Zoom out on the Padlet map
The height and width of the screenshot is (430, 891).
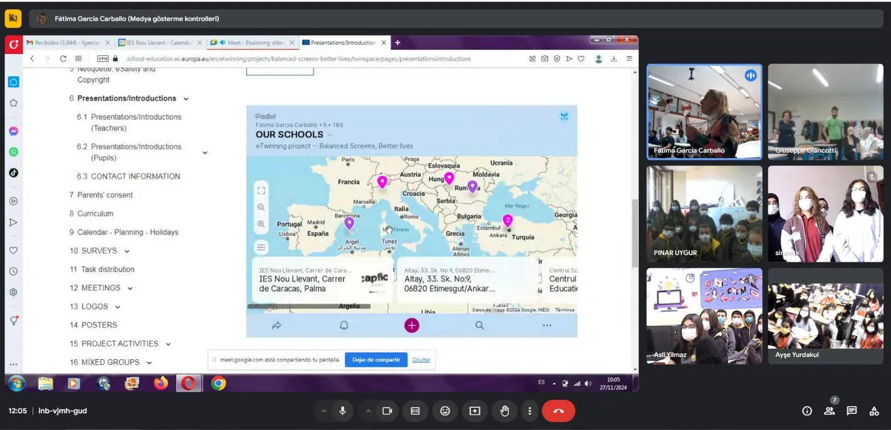tap(261, 207)
